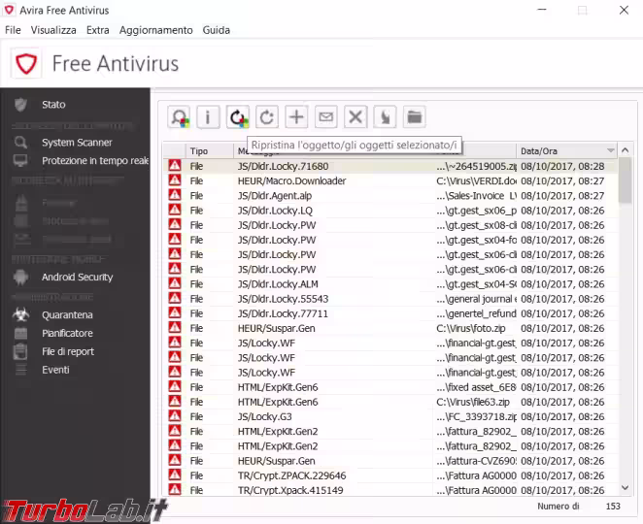Click the warning icon of the TR/Crypt.ZPACK.229646 row
The width and height of the screenshot is (643, 524).
coord(175,475)
